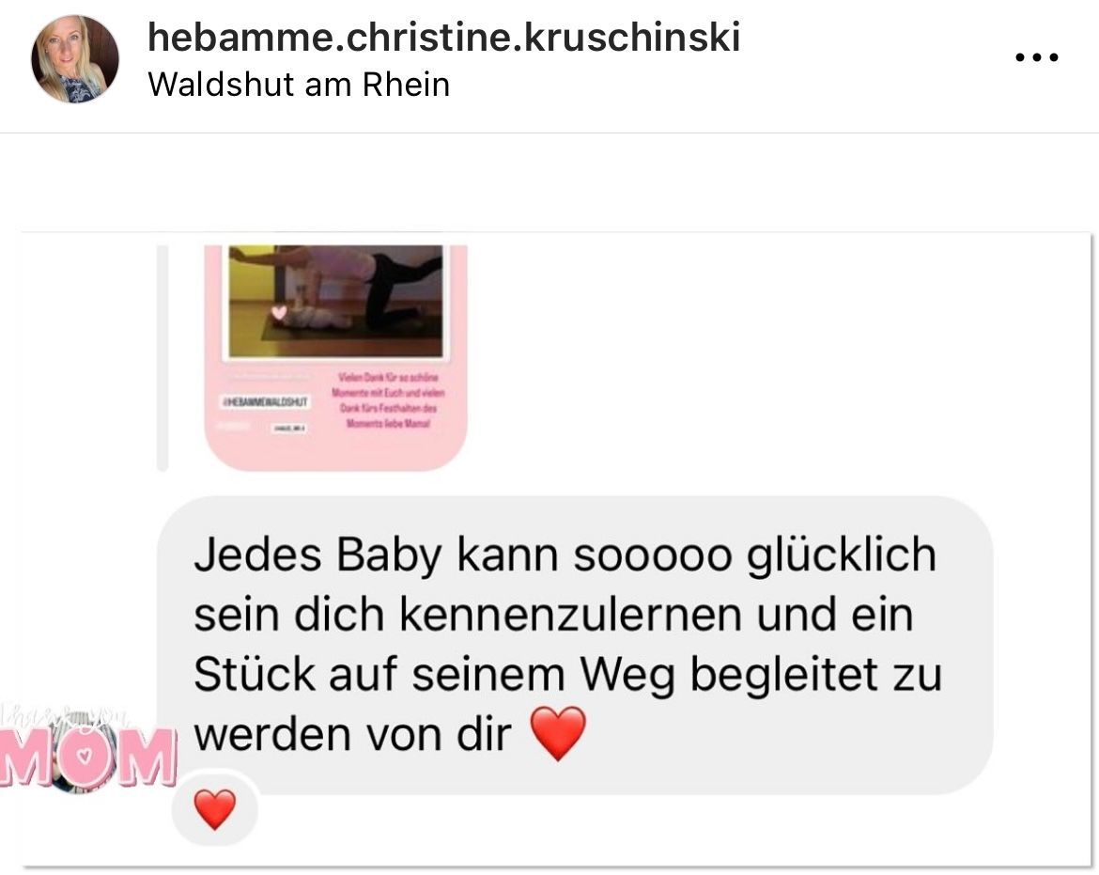Click the red heart emoji after 'von dir'
The image size is (1099, 875).
click(558, 733)
